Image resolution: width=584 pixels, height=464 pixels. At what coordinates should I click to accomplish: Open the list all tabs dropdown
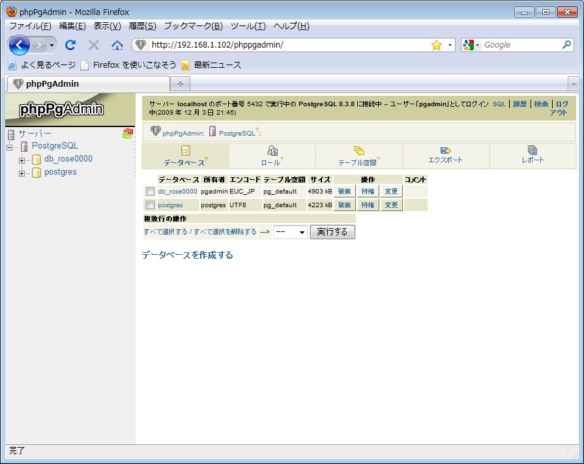click(573, 84)
